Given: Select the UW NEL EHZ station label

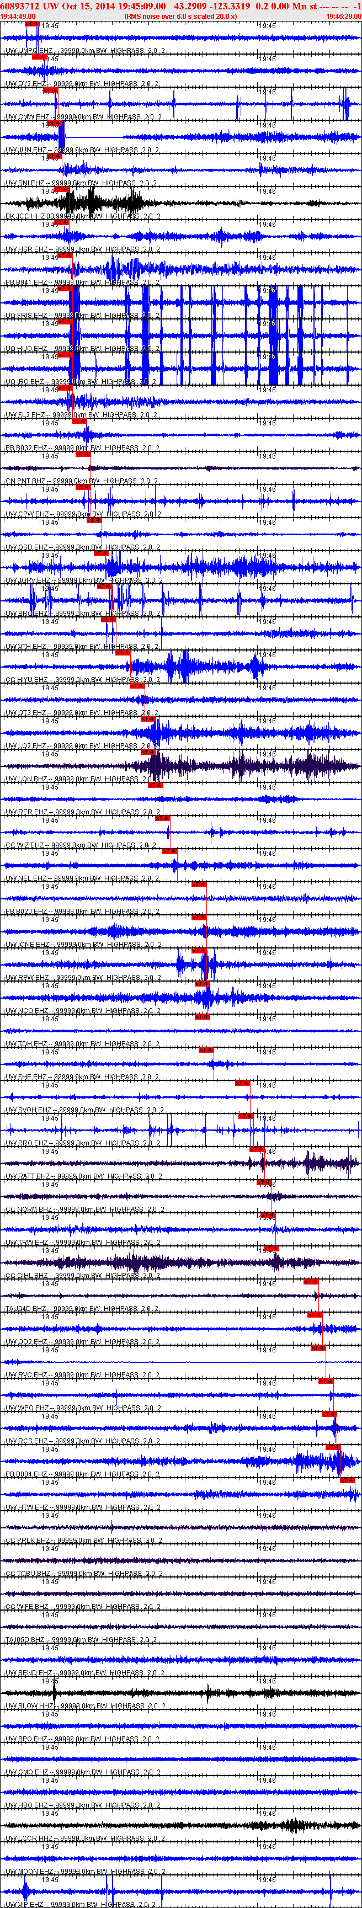Looking at the screenshot, I should 82,878.
